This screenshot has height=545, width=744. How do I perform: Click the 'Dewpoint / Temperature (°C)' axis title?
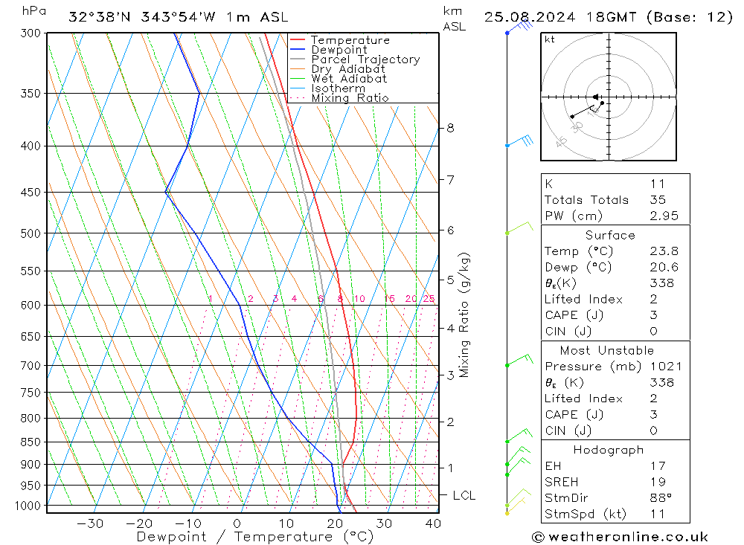pos(254,537)
